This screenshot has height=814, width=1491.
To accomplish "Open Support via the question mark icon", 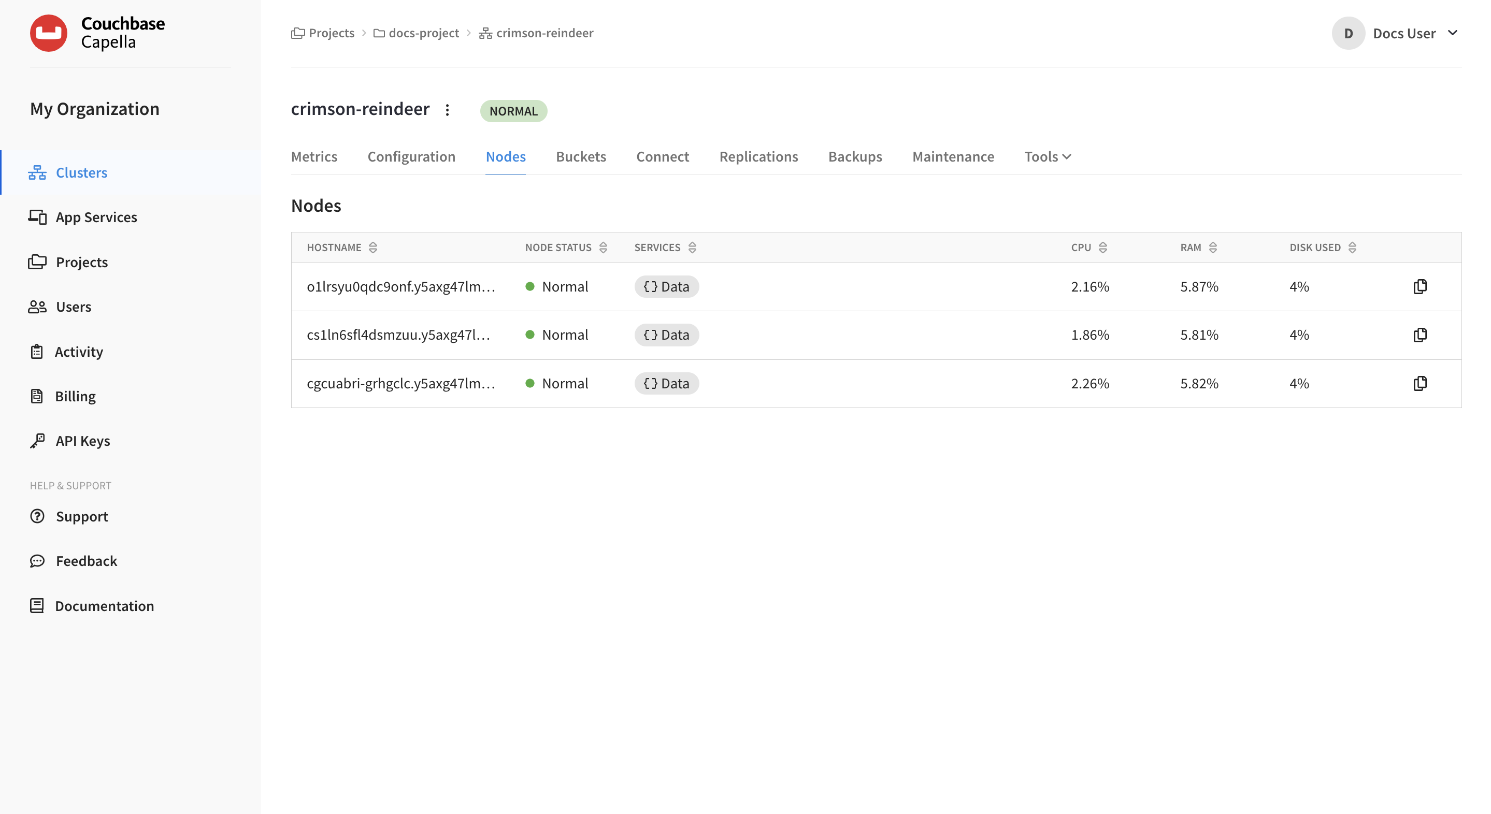I will 36,516.
